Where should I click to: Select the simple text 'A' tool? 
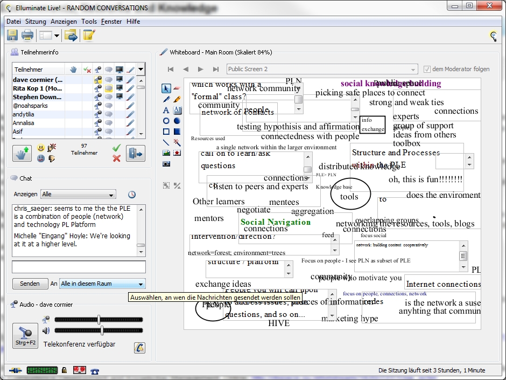(166, 110)
